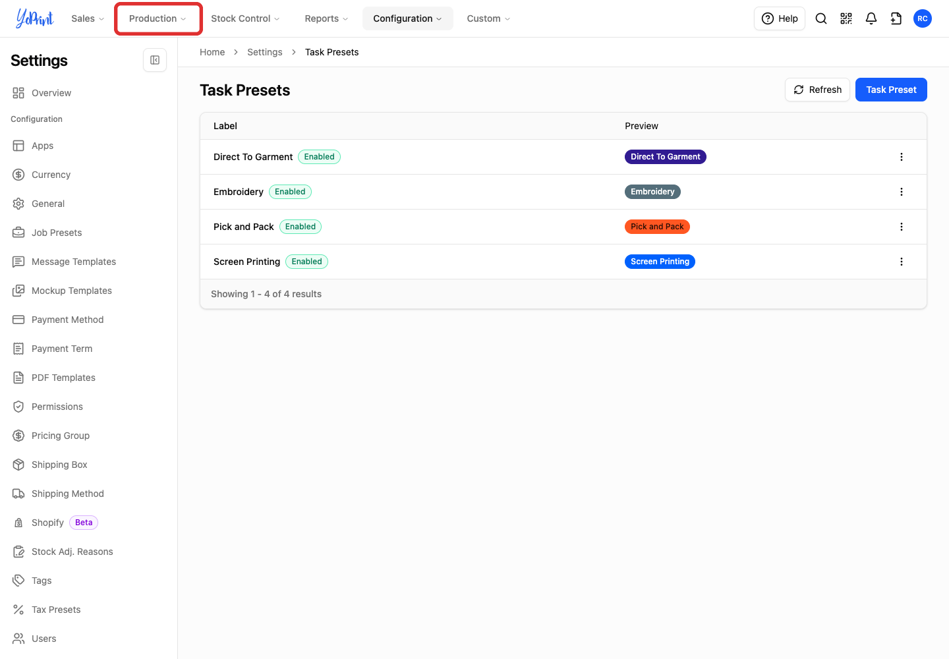Open three-dot menu for Embroidery row

click(902, 192)
